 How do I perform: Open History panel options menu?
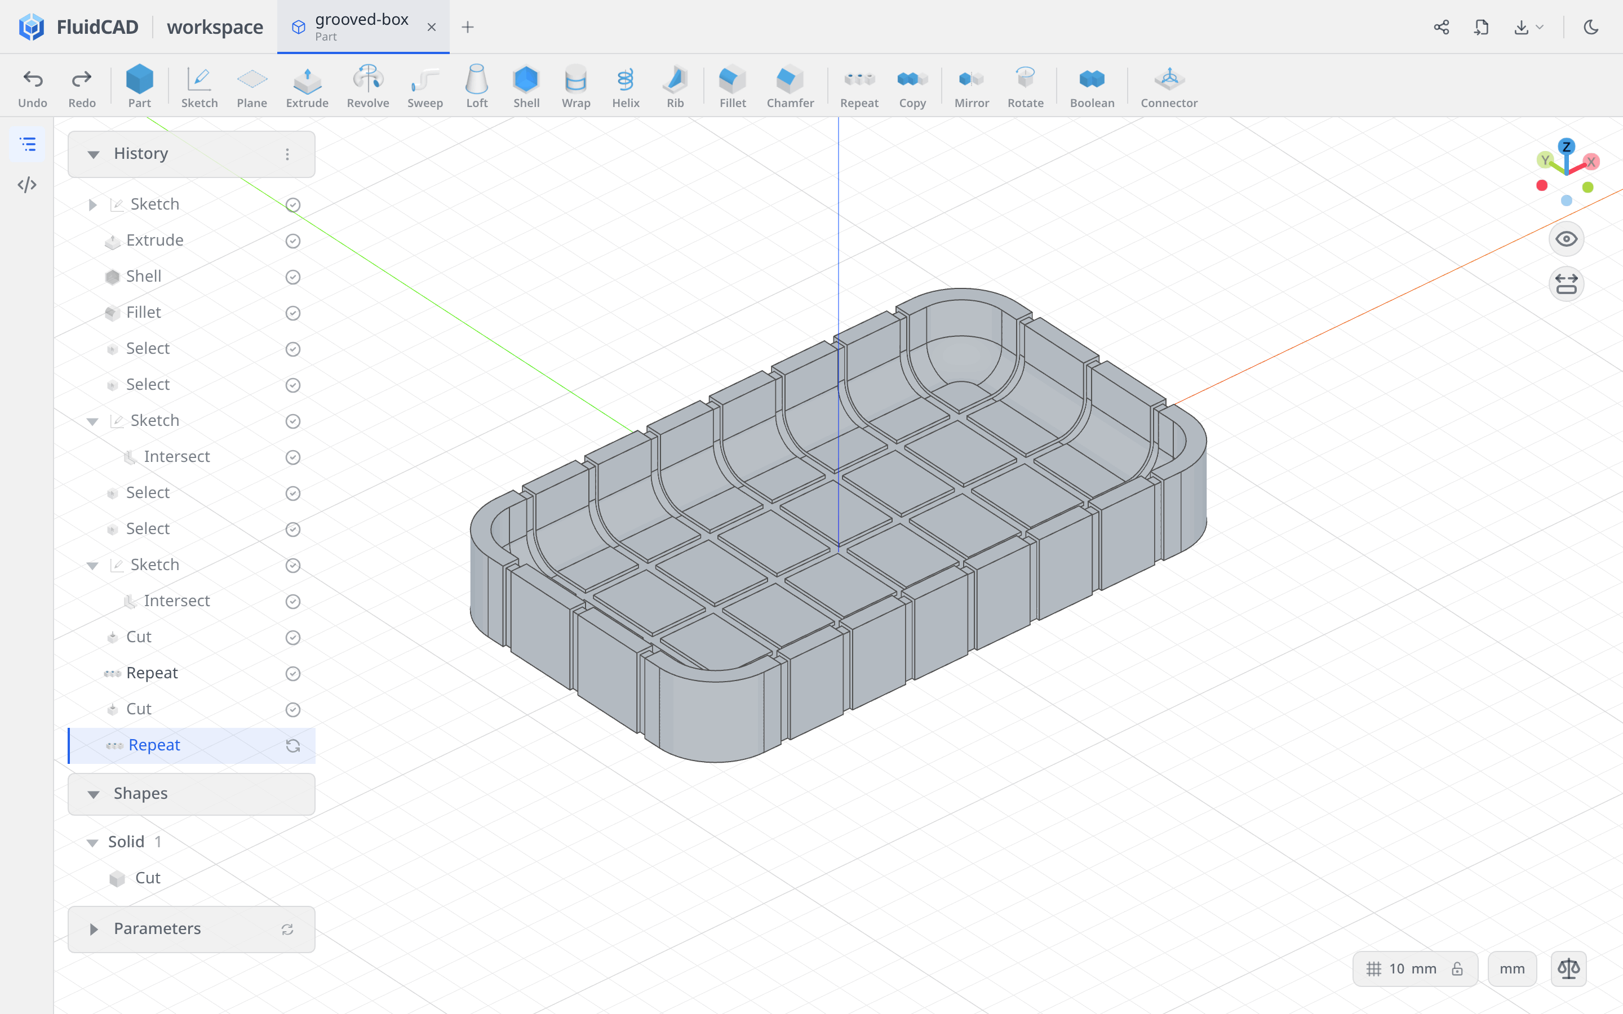point(287,154)
